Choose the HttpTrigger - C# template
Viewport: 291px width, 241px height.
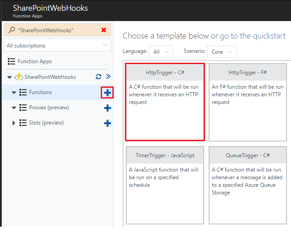click(x=165, y=102)
